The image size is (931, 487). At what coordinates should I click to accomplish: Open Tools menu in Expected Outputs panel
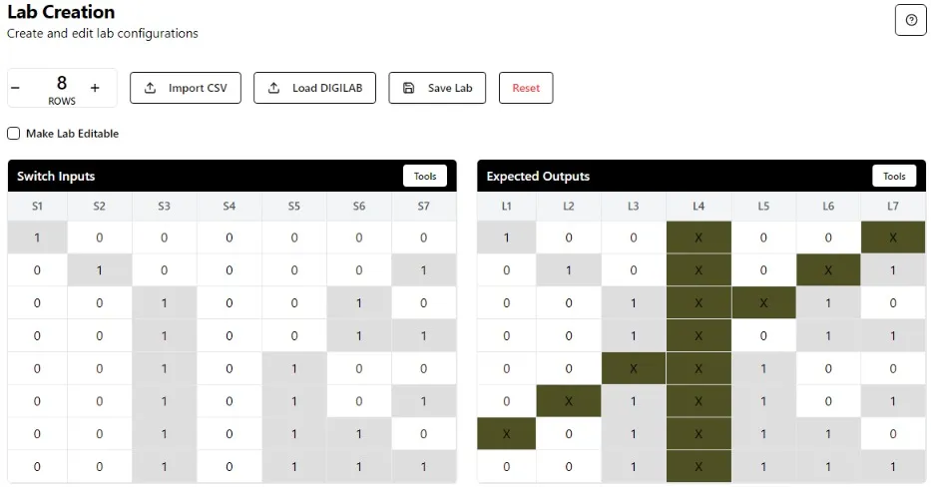click(894, 177)
